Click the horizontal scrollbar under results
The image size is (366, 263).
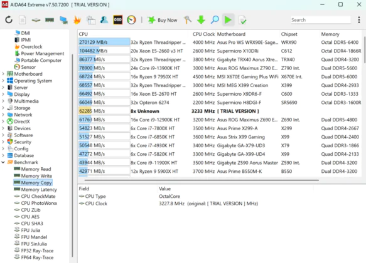coord(202,180)
